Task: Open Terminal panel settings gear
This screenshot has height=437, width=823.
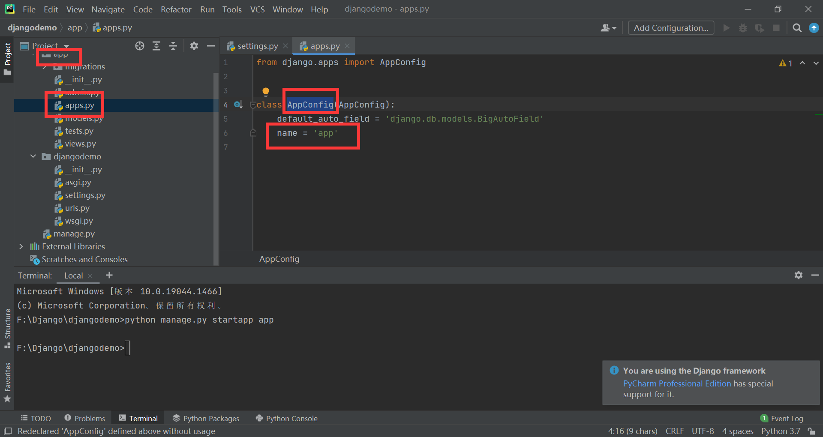Action: pyautogui.click(x=798, y=275)
